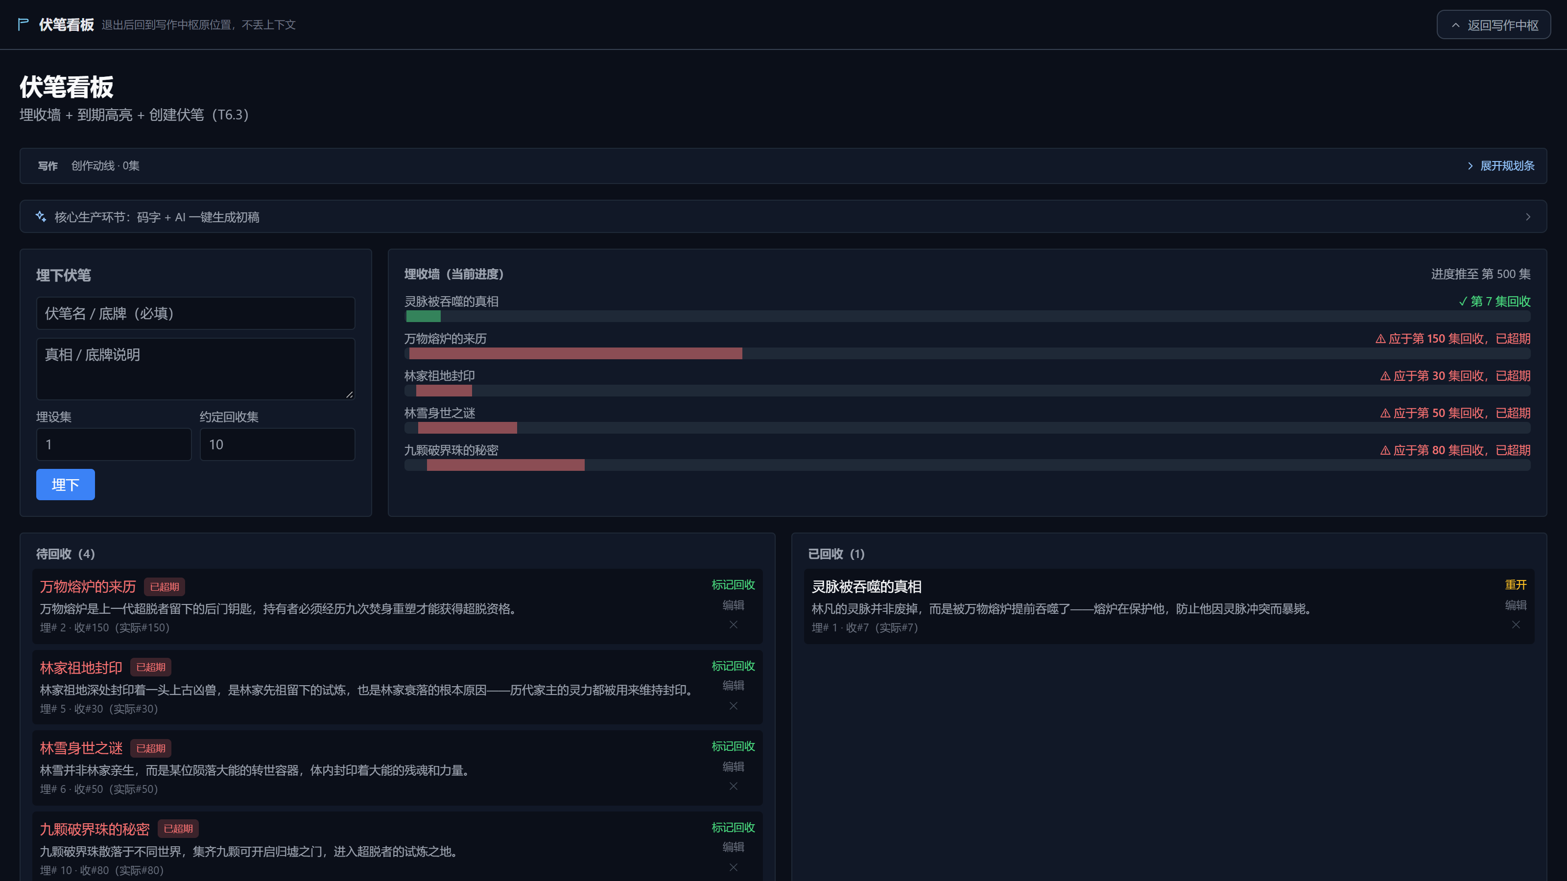Edit the 万物熔炉的来历 card
The width and height of the screenshot is (1567, 881).
pyautogui.click(x=733, y=605)
